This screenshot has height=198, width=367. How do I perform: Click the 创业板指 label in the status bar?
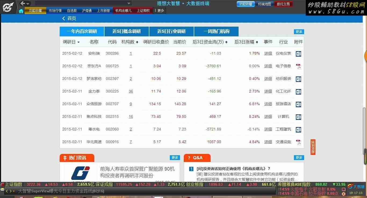(x=195, y=185)
